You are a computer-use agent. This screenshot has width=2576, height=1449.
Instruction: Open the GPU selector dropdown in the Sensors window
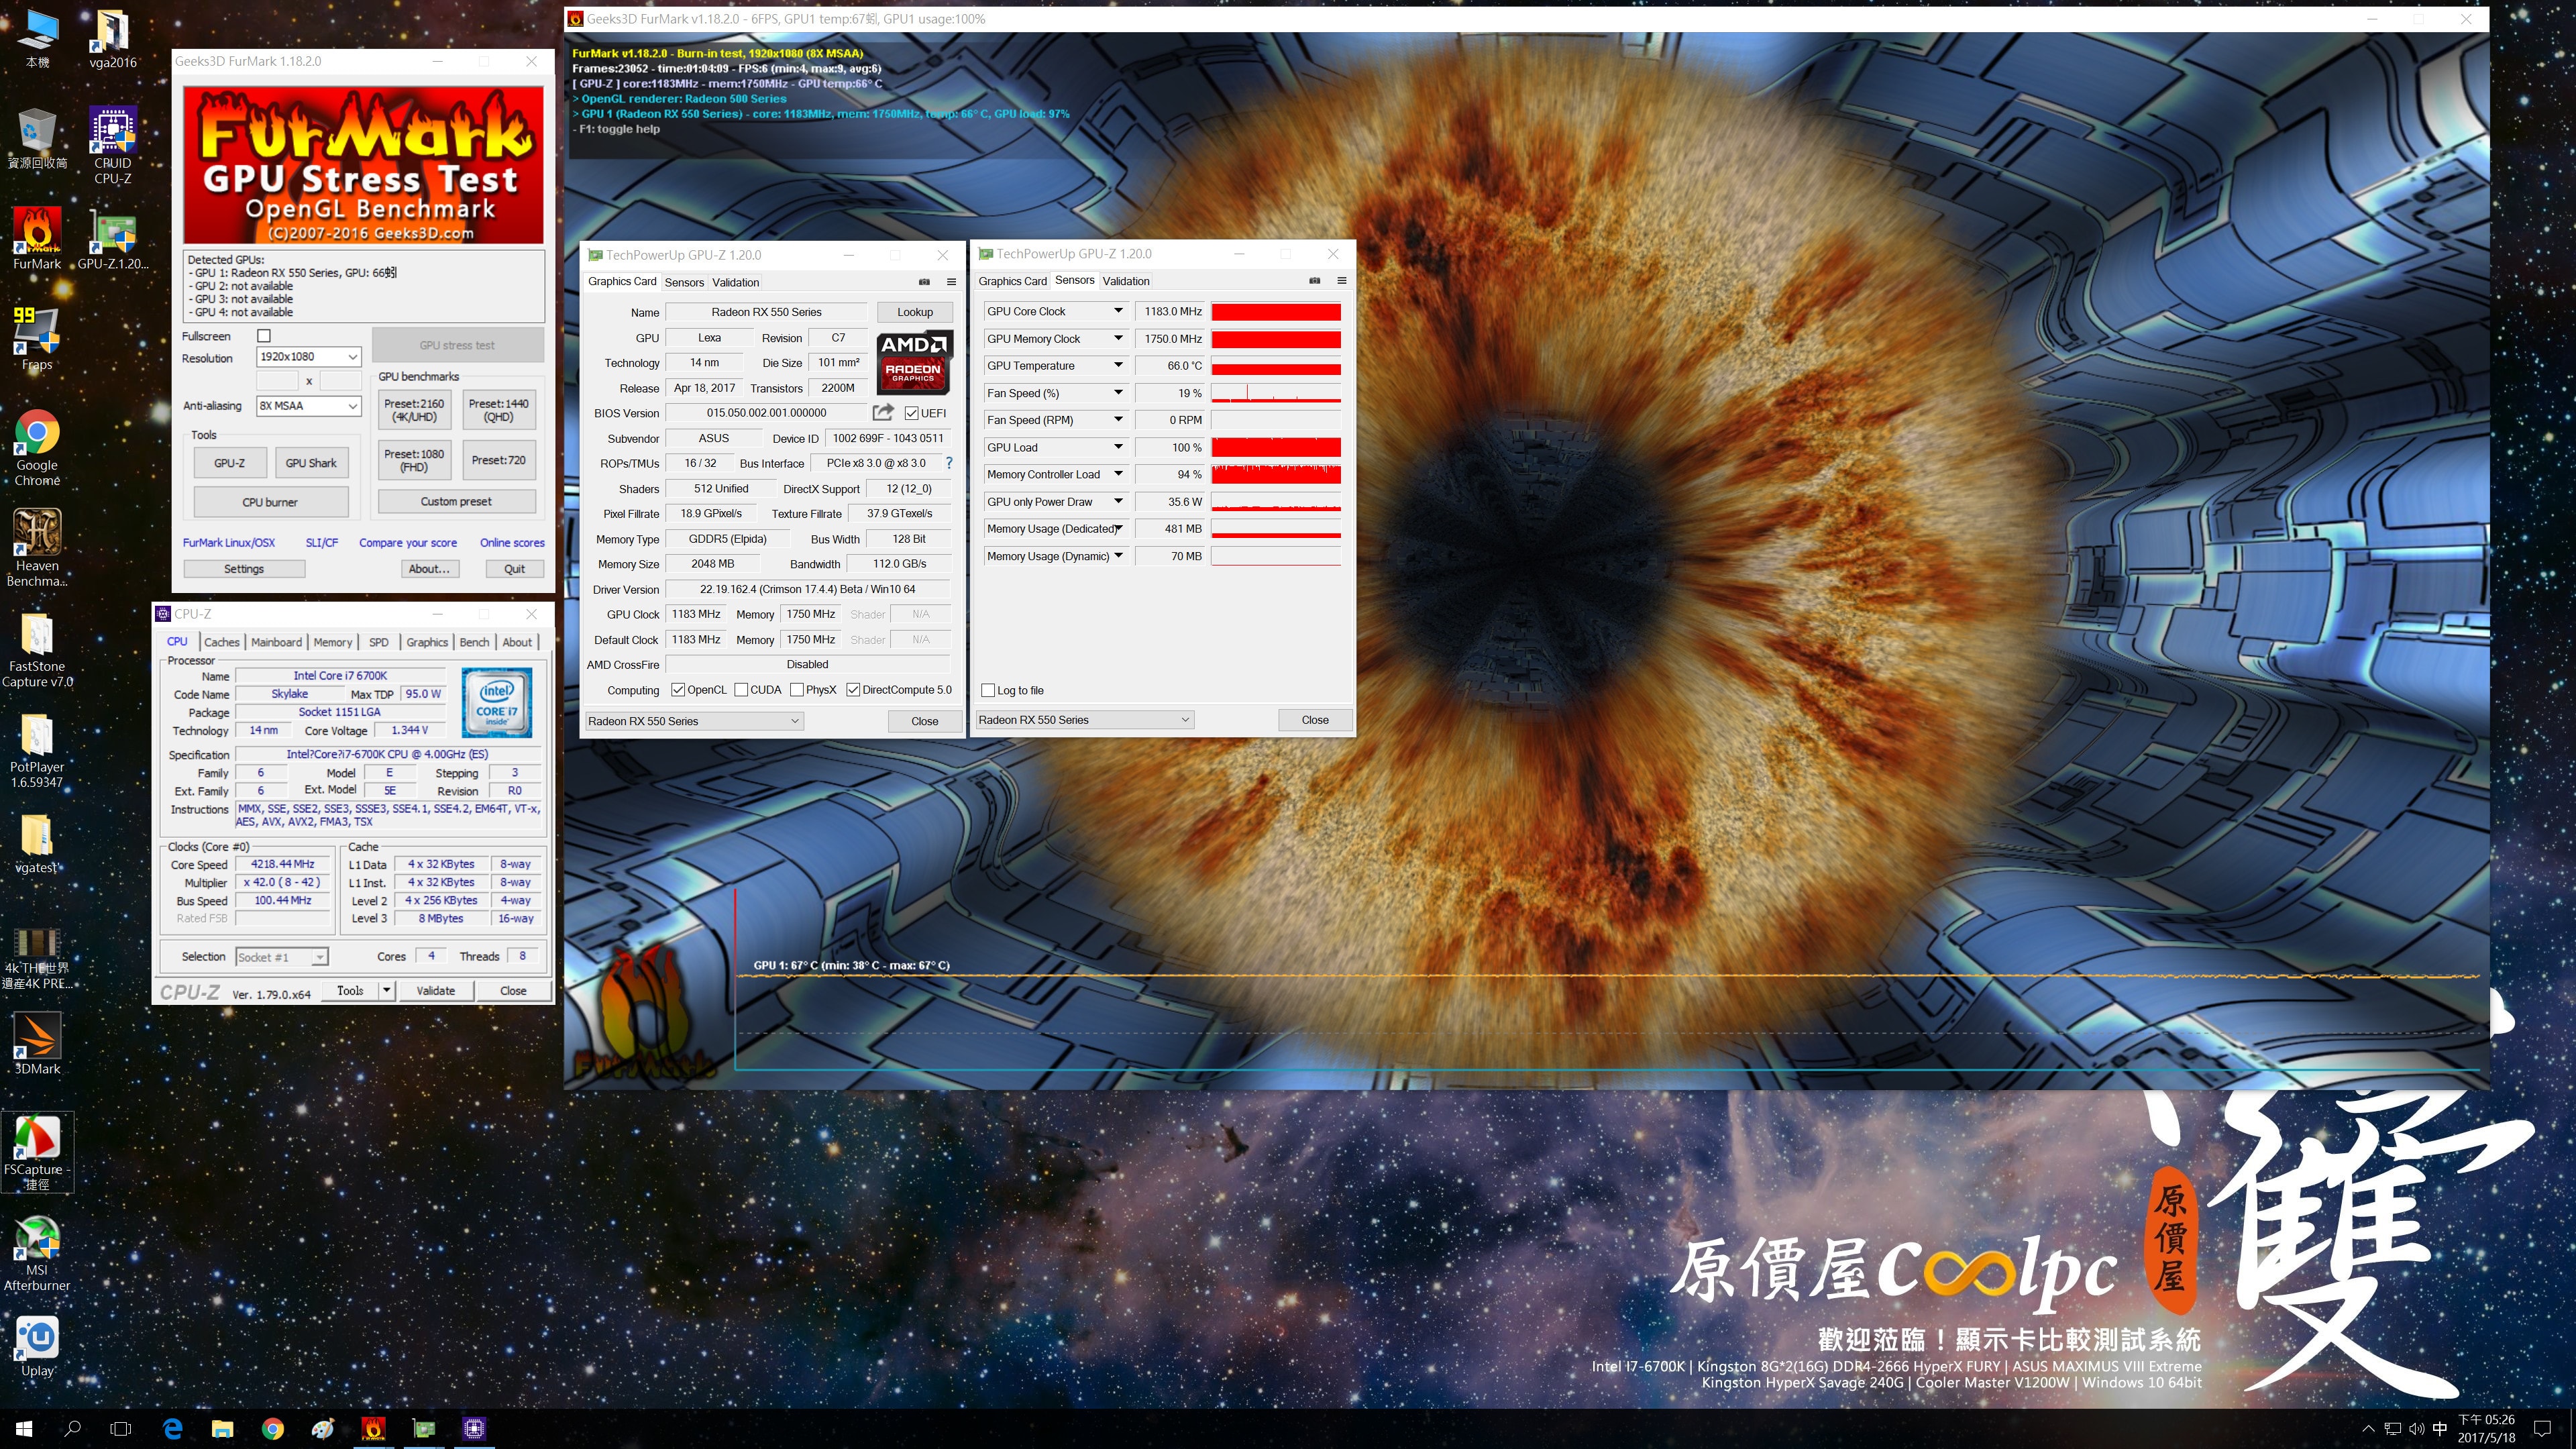point(1084,720)
